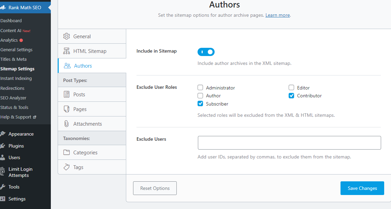Viewport: 391px width, 209px height.
Task: Click the Attachments paperclip icon
Action: [67, 124]
